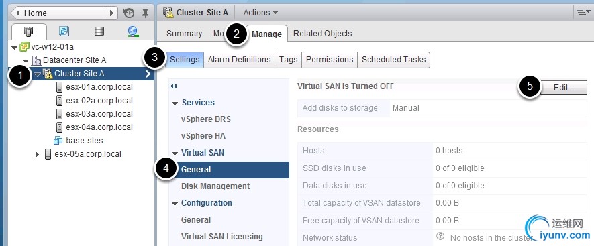Click the forward arrow next to Home
Image resolution: width=594 pixels, height=246 pixels.
pos(111,13)
